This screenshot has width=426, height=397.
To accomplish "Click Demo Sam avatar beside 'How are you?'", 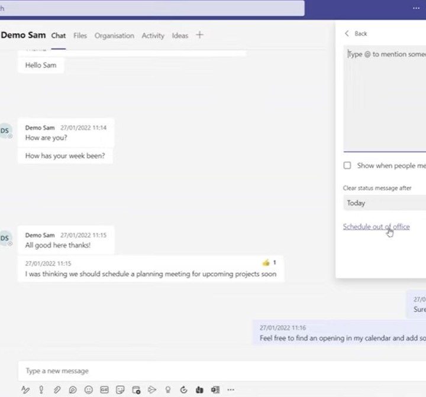I will (5, 131).
